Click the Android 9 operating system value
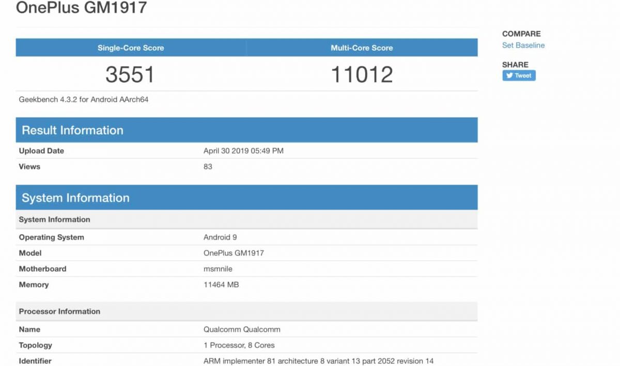The width and height of the screenshot is (620, 366). point(220,237)
